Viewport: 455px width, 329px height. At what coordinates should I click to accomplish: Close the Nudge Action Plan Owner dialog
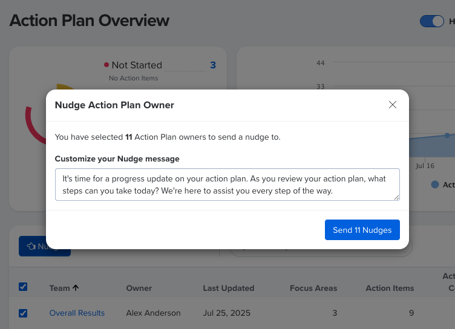pos(393,105)
